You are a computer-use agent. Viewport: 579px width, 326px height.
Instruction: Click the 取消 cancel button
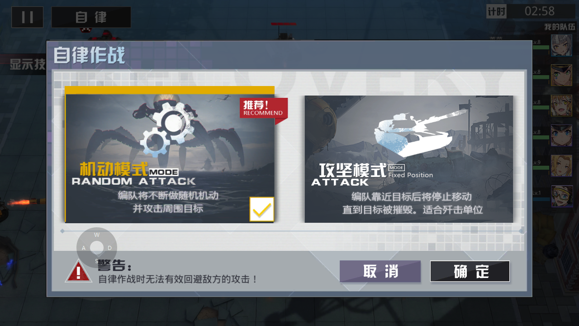point(380,271)
